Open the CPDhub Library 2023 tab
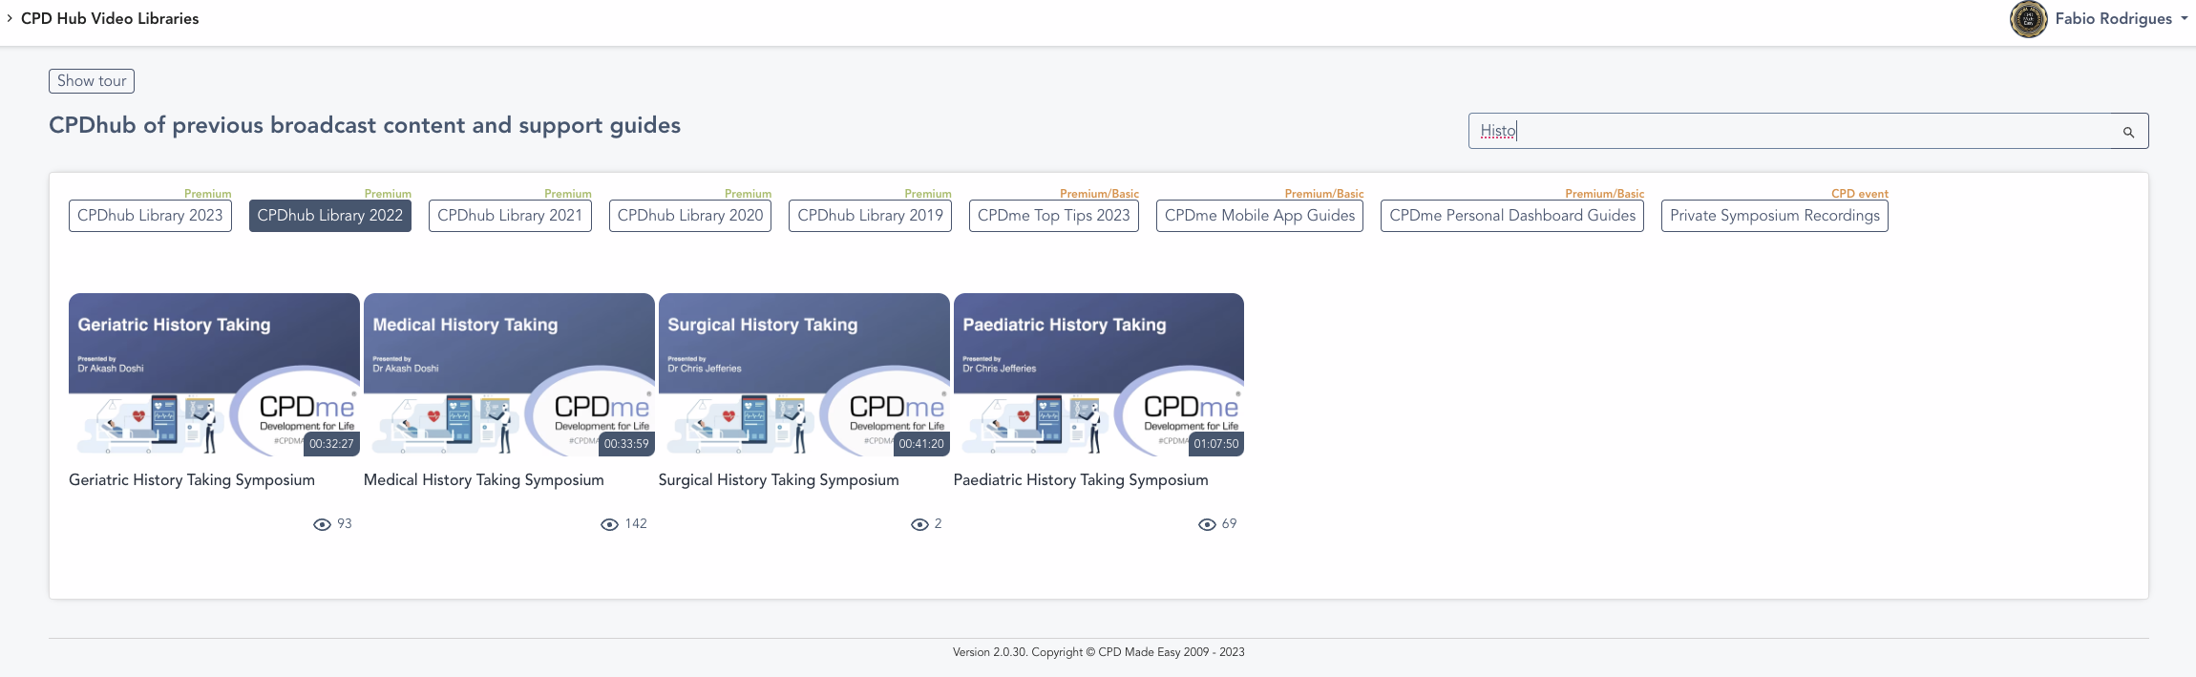The width and height of the screenshot is (2196, 677). pos(150,216)
